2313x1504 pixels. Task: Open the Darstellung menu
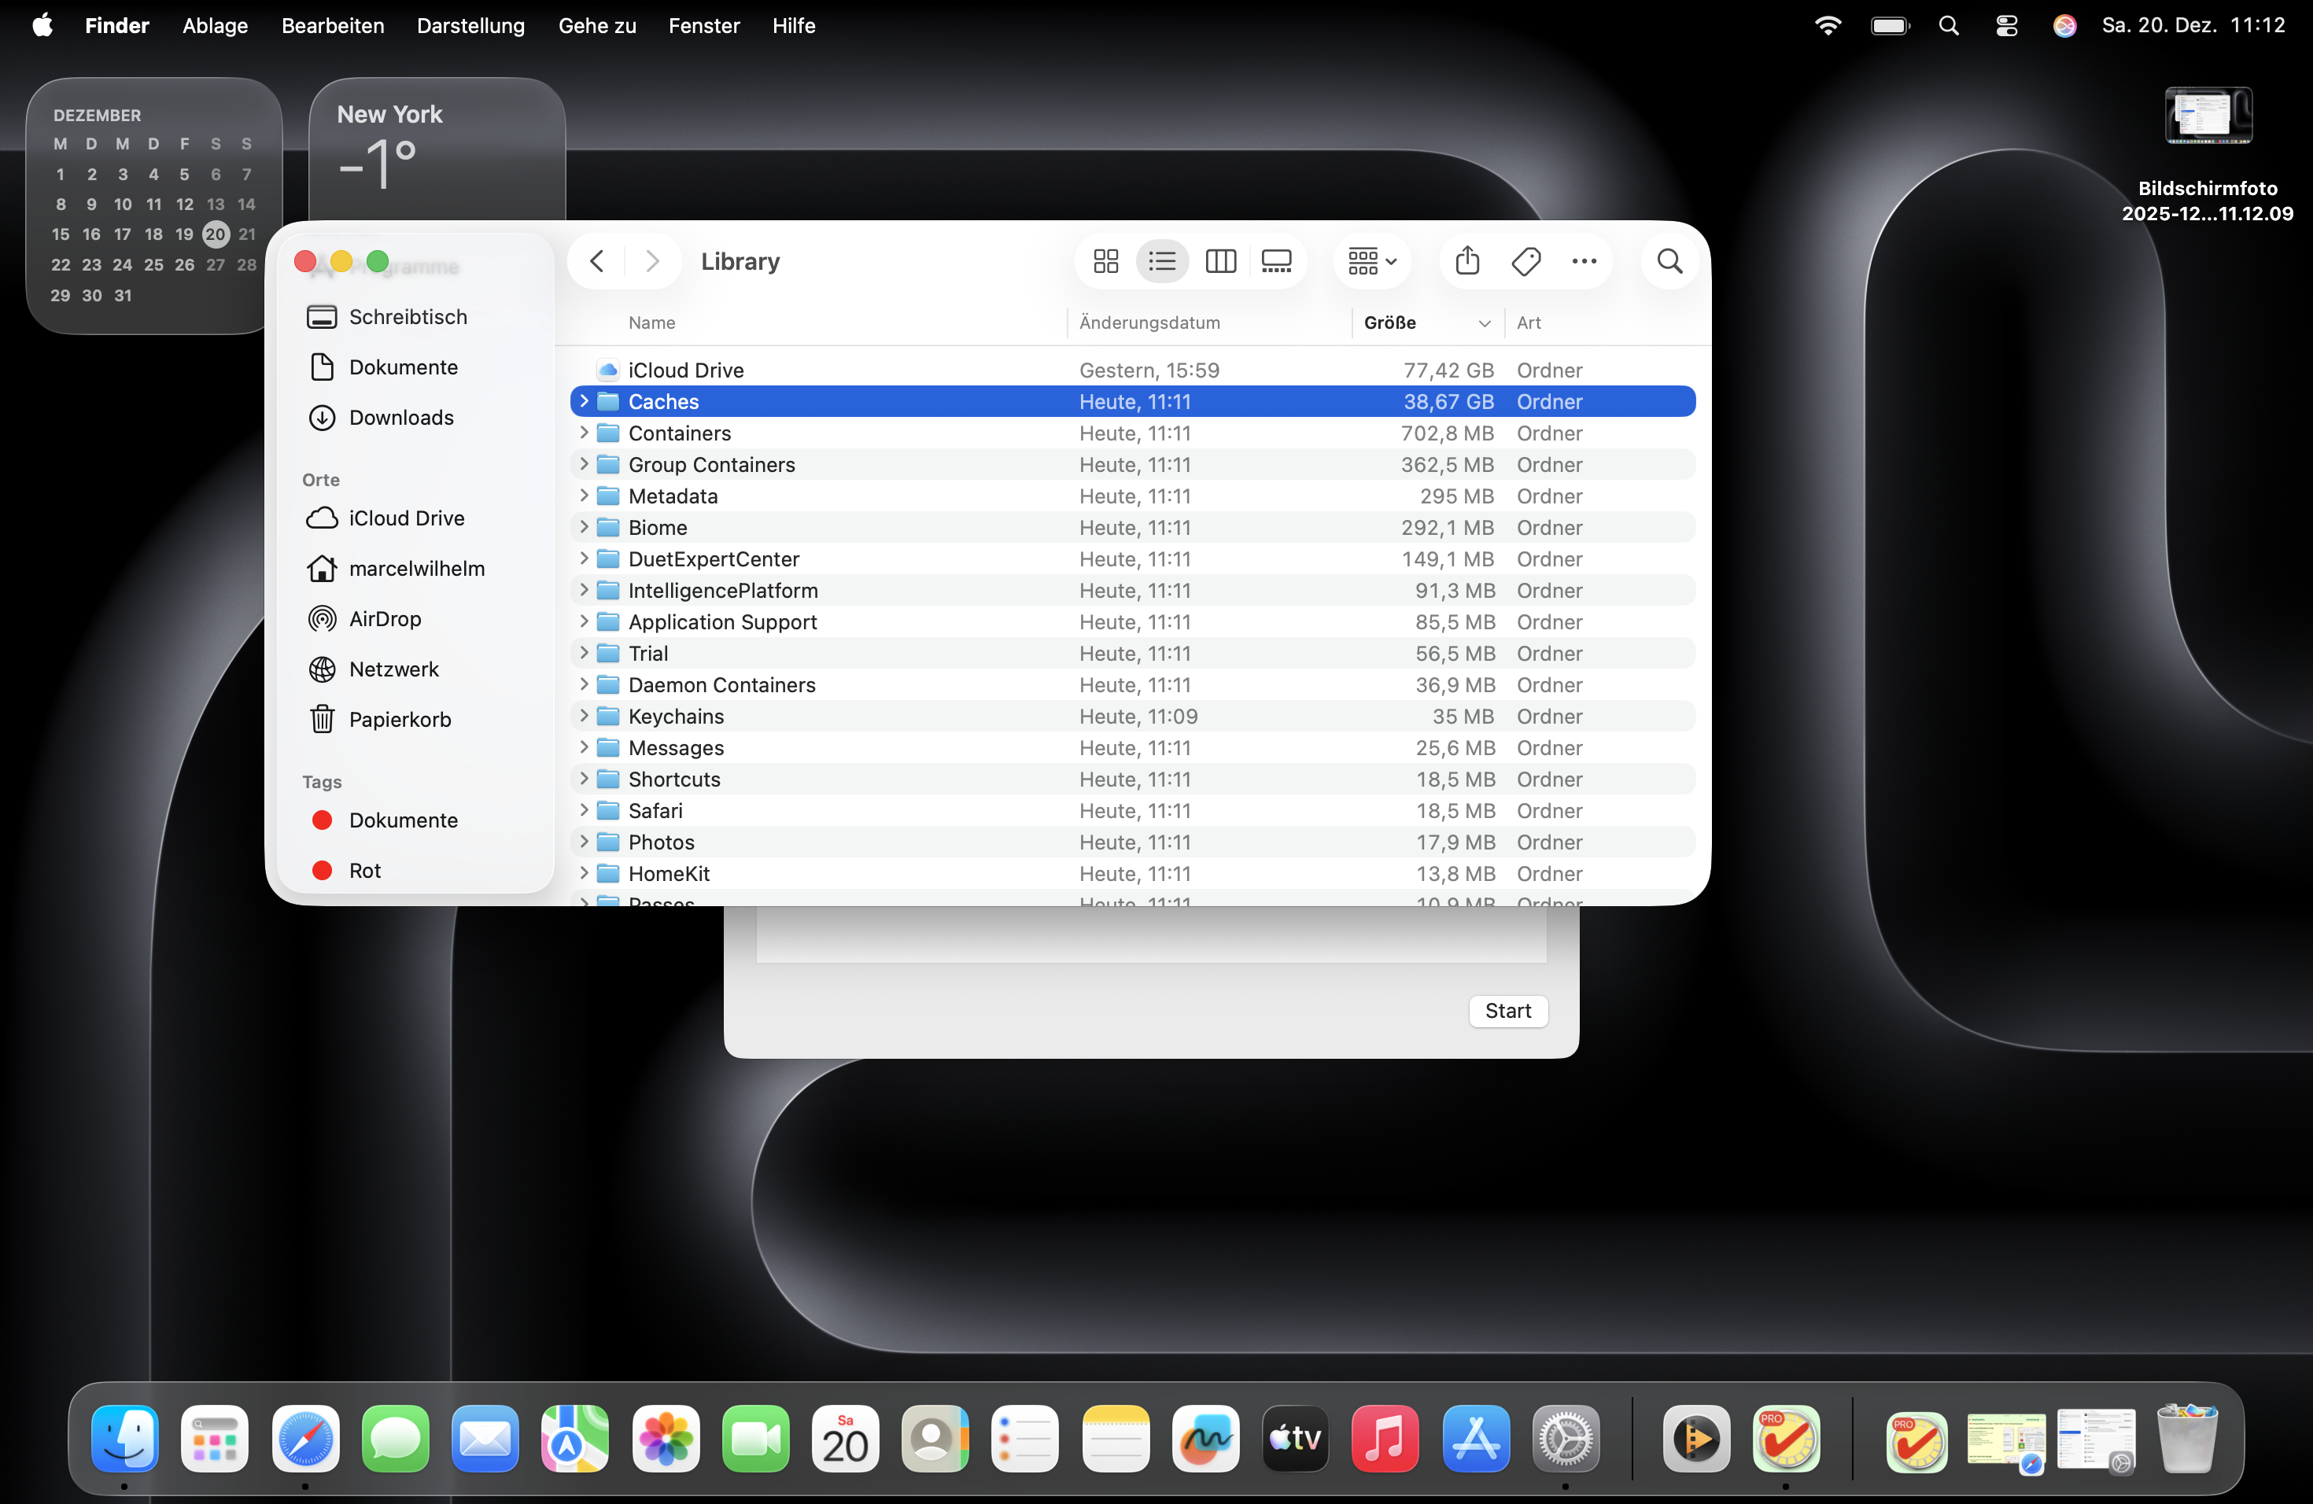coord(470,26)
